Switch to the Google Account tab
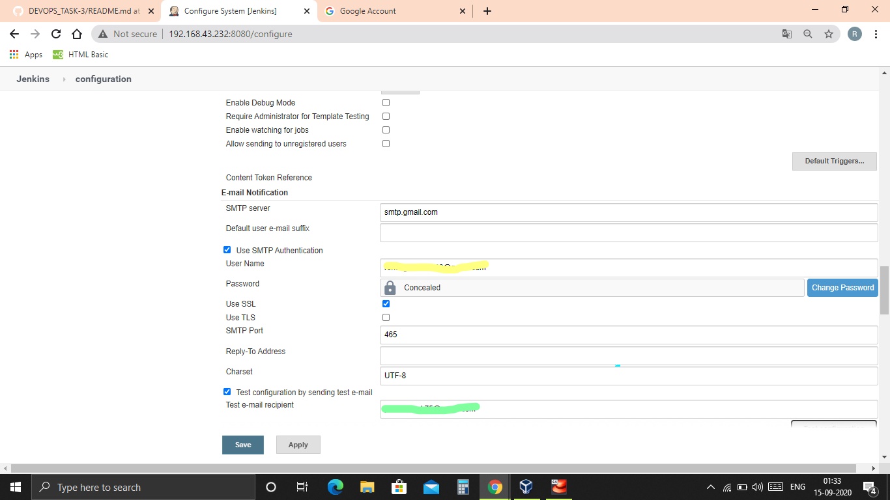This screenshot has width=890, height=500. coord(395,11)
